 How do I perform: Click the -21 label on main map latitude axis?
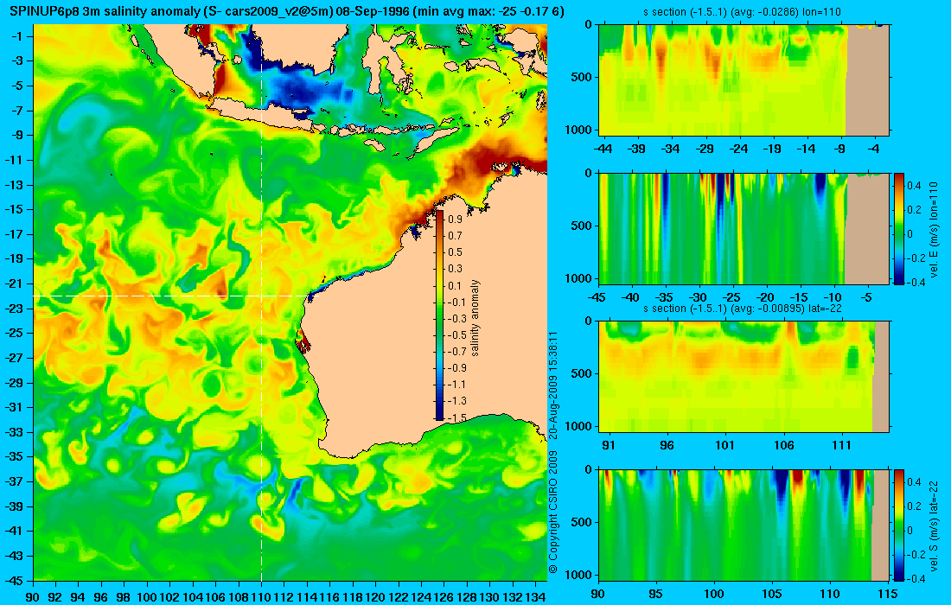tap(14, 283)
